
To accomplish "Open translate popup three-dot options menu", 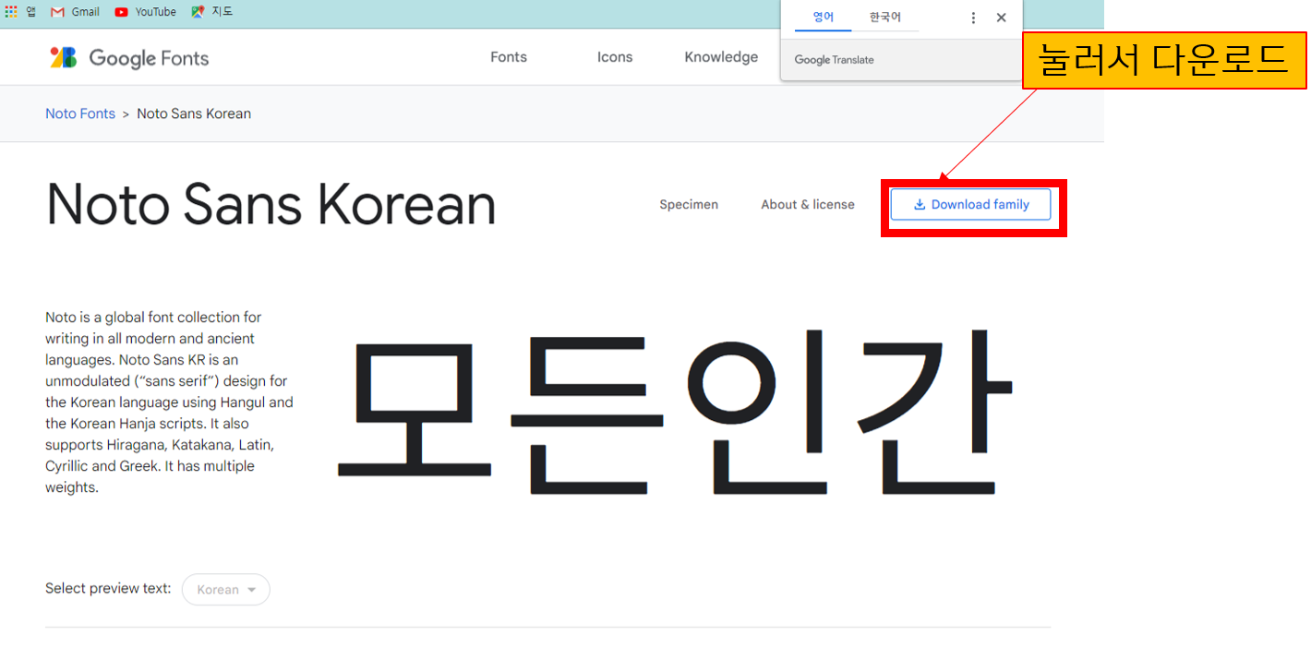I will pos(973,18).
